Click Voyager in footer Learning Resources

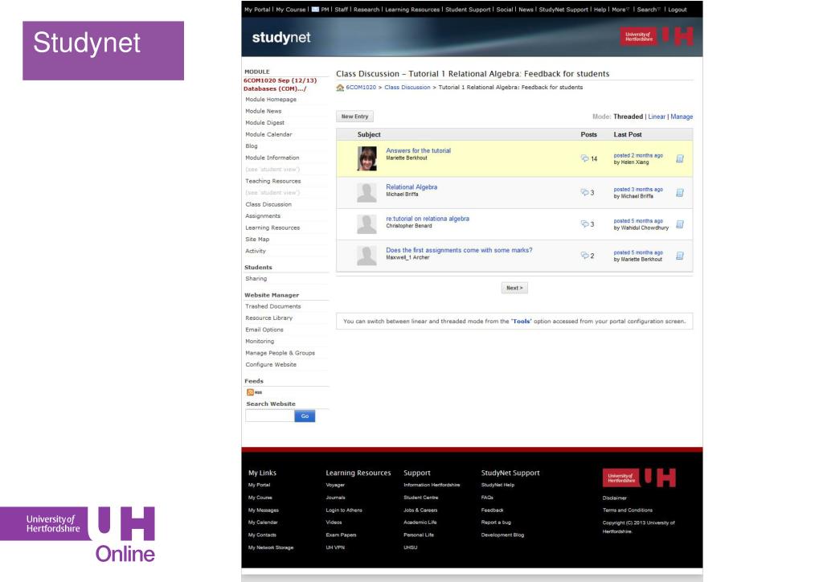click(335, 485)
